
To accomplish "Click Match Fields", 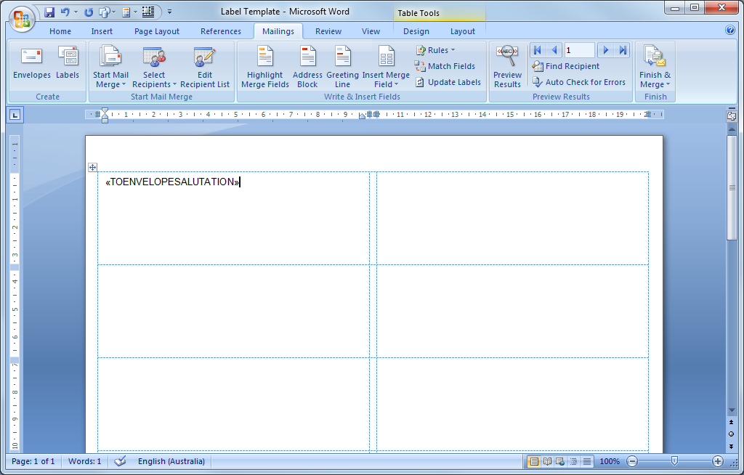I will [x=445, y=66].
